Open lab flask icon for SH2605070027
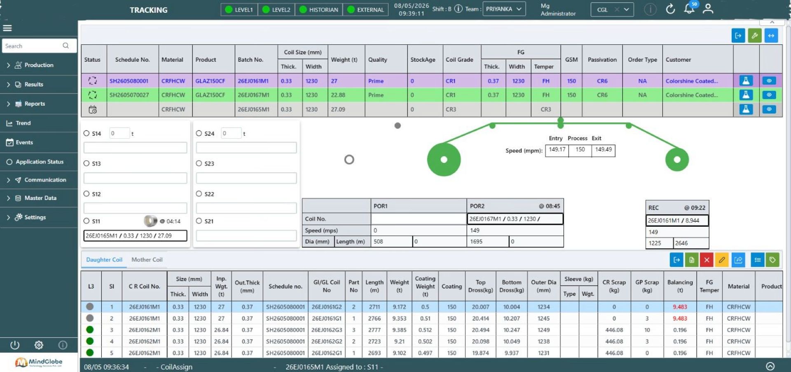The height and width of the screenshot is (372, 791). (x=746, y=95)
